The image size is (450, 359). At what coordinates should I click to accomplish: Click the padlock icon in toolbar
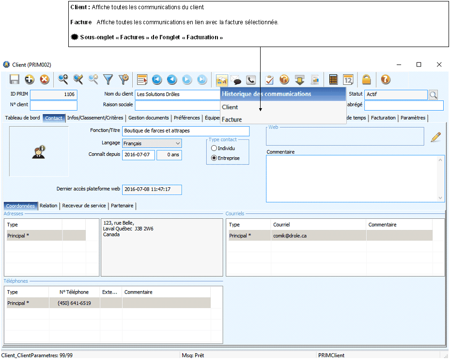pyautogui.click(x=367, y=80)
